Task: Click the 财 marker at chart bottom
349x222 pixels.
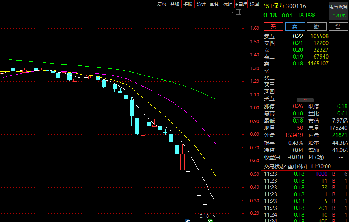Action: [x=187, y=220]
